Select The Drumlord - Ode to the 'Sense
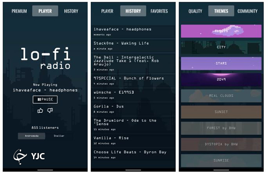The image size is (268, 174). pos(133,124)
